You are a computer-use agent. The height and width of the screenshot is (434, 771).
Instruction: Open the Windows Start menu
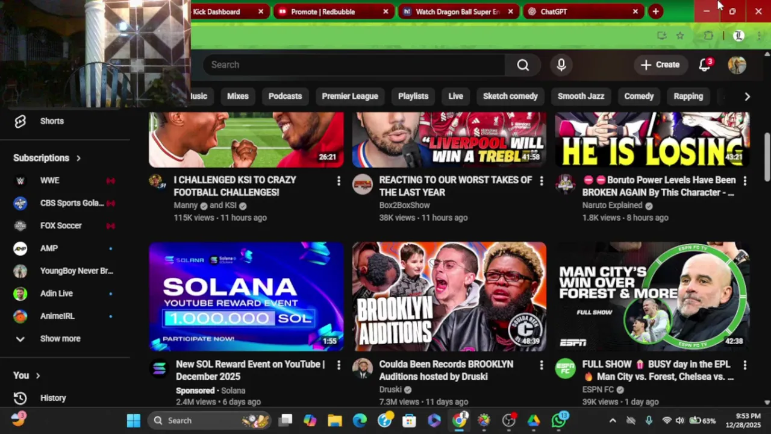tap(134, 421)
